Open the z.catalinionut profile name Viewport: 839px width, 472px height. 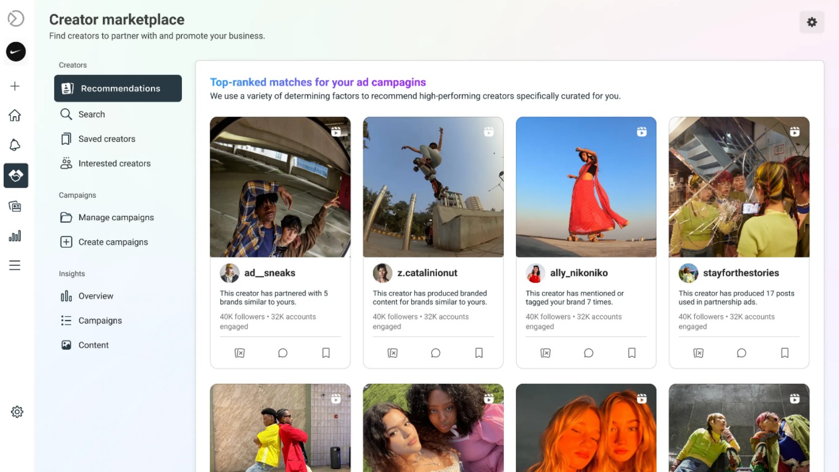(427, 273)
